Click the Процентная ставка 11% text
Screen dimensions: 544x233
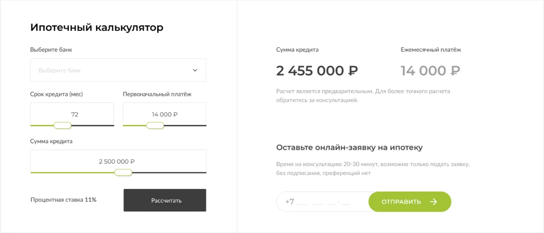(x=63, y=200)
